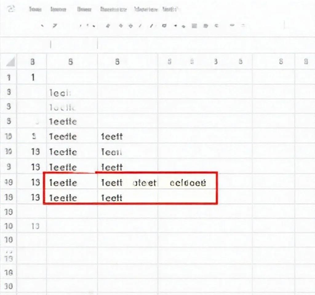Click the select-all triangle at the grid corner
This screenshot has height=295, width=315.
pyautogui.click(x=10, y=63)
